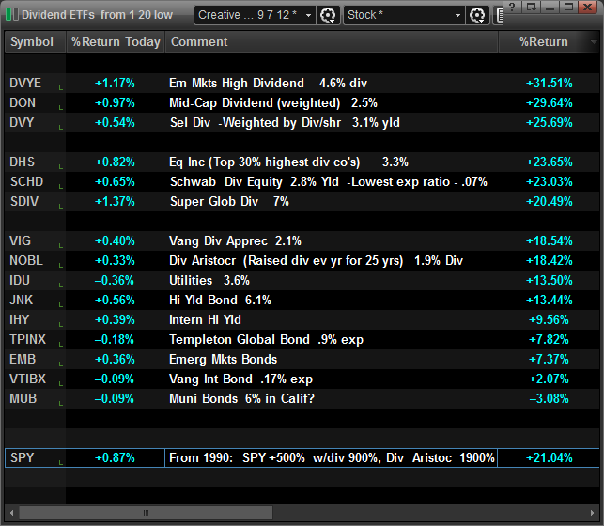This screenshot has height=526, width=604.
Task: Click the 'Schwab Div Equity' comment cell
Action: [x=332, y=181]
